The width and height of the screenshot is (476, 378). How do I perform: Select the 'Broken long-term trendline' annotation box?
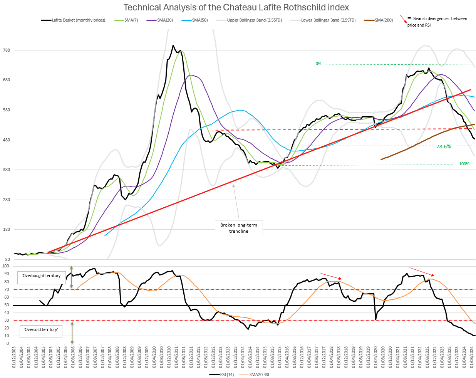(x=239, y=228)
